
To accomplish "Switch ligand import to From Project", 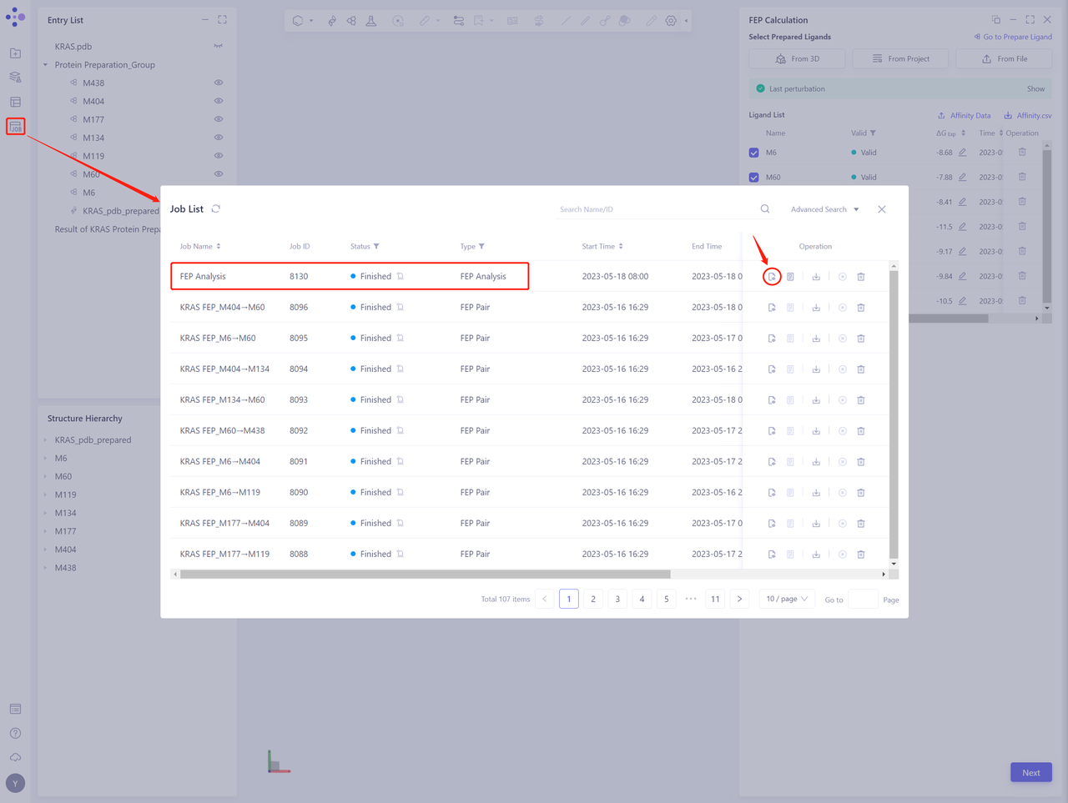I will [x=900, y=58].
